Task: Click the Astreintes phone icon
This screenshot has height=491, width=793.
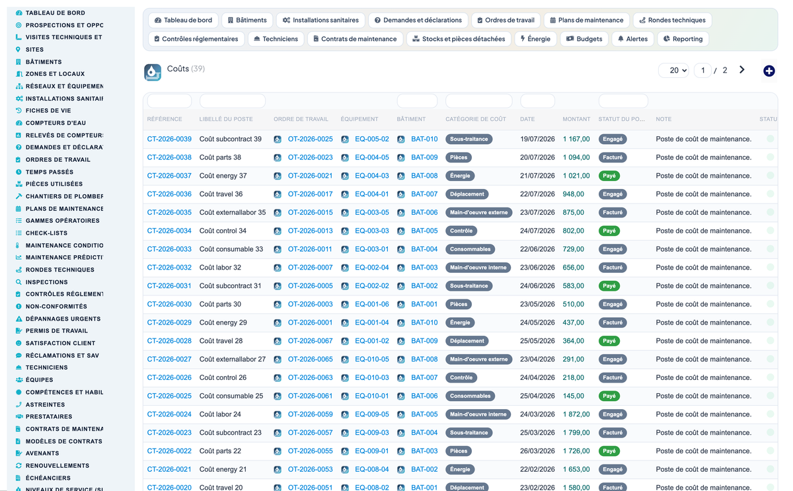Action: tap(19, 404)
